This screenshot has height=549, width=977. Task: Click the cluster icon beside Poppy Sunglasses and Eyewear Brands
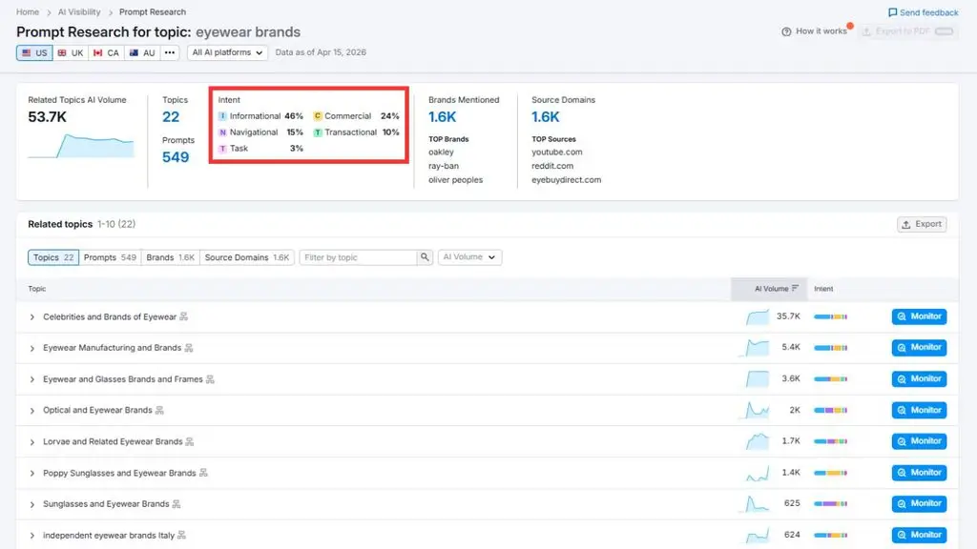(203, 473)
